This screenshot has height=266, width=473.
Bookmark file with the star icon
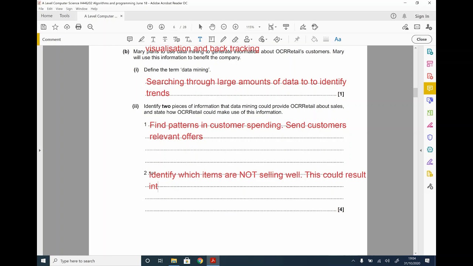[55, 27]
